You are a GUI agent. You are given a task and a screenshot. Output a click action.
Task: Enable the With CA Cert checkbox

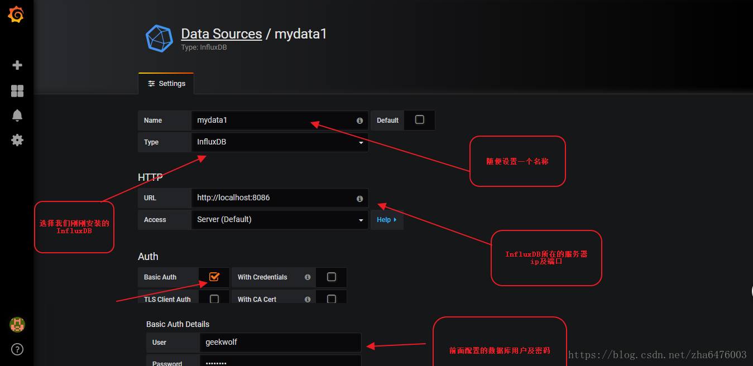(332, 299)
